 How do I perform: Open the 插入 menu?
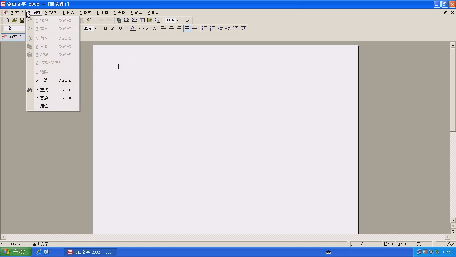[x=68, y=13]
